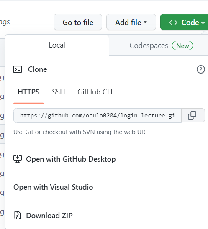
Task: Click Download ZIP
Action: point(106,215)
